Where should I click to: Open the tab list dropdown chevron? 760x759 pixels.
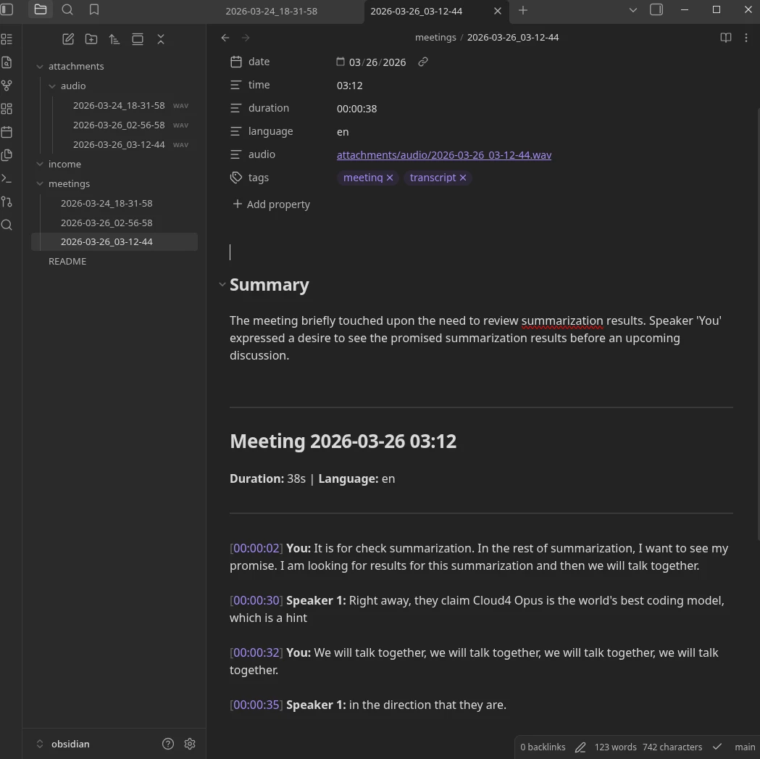click(633, 9)
